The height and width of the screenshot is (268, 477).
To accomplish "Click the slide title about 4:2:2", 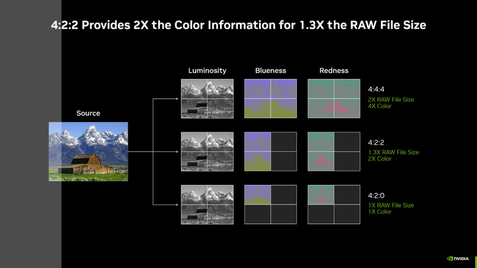I will [238, 25].
